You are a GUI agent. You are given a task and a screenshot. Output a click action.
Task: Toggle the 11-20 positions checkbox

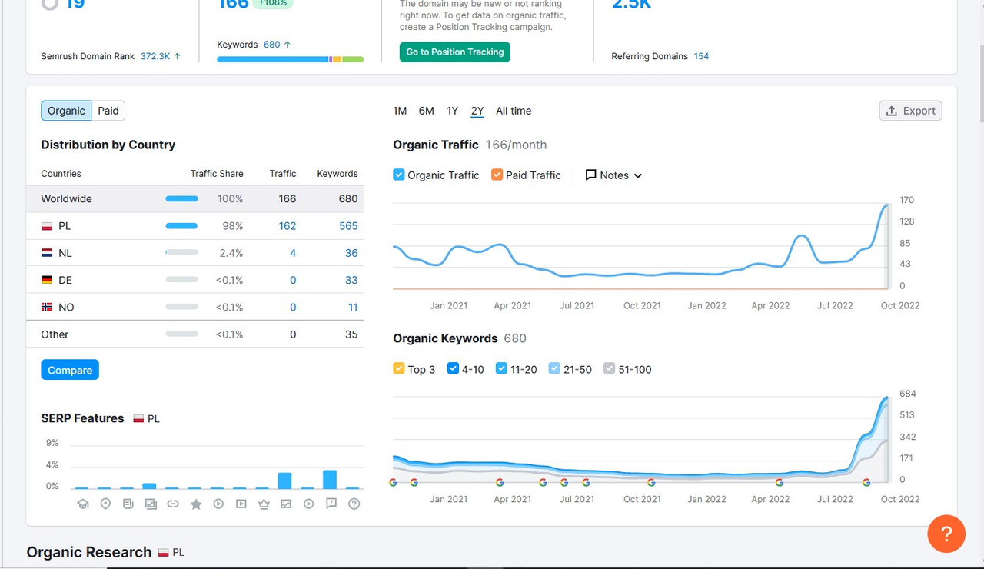point(501,368)
